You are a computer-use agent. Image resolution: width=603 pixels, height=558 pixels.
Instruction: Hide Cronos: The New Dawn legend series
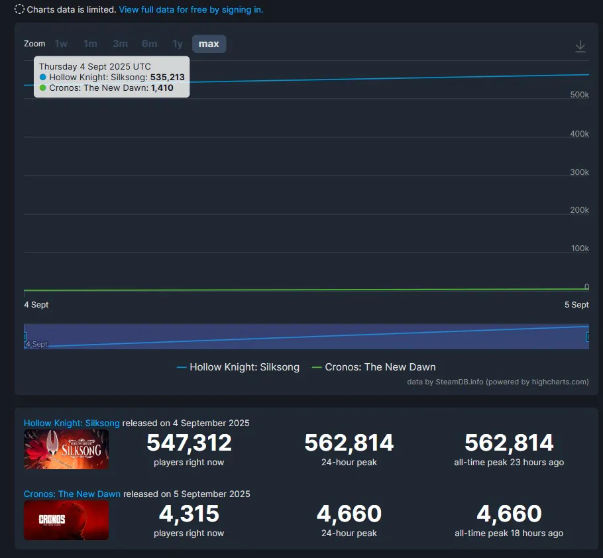point(374,367)
